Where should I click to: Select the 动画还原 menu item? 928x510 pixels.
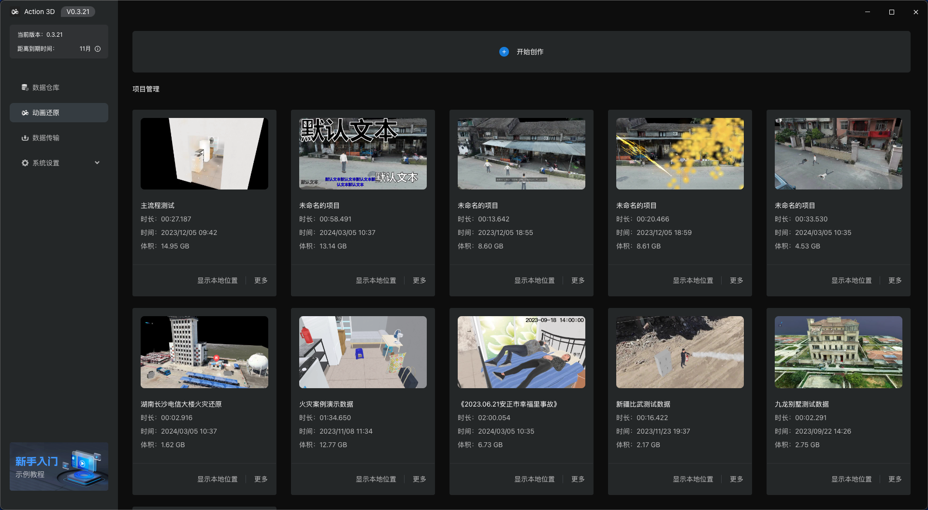point(59,113)
